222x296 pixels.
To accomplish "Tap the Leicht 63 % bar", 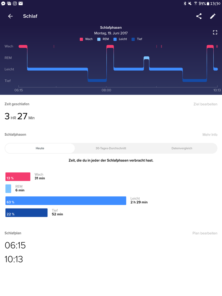I will (66, 201).
